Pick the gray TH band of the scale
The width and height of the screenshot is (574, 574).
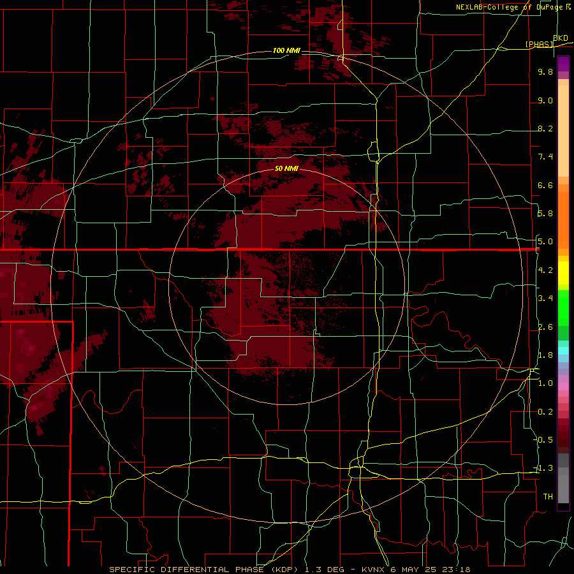point(563,489)
